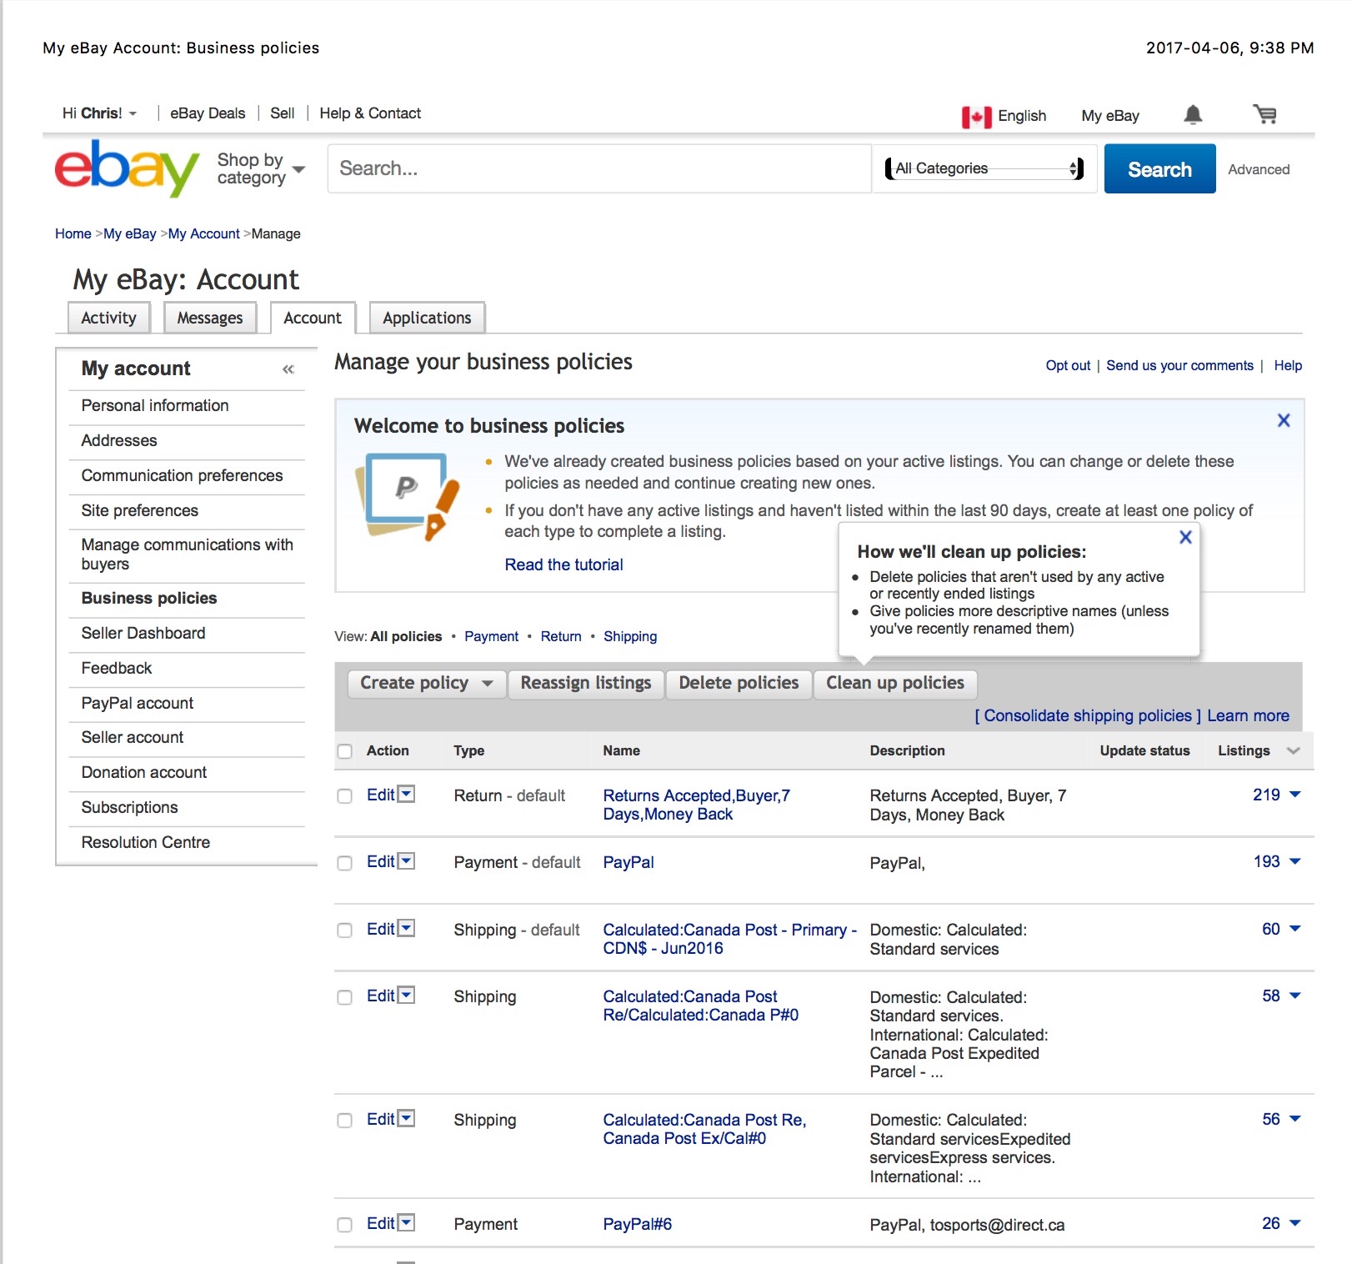Open the shopping cart
Image resolution: width=1352 pixels, height=1264 pixels.
[1264, 115]
